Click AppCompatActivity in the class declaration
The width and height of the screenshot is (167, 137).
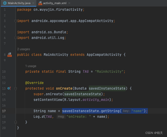pyautogui.click(x=104, y=55)
